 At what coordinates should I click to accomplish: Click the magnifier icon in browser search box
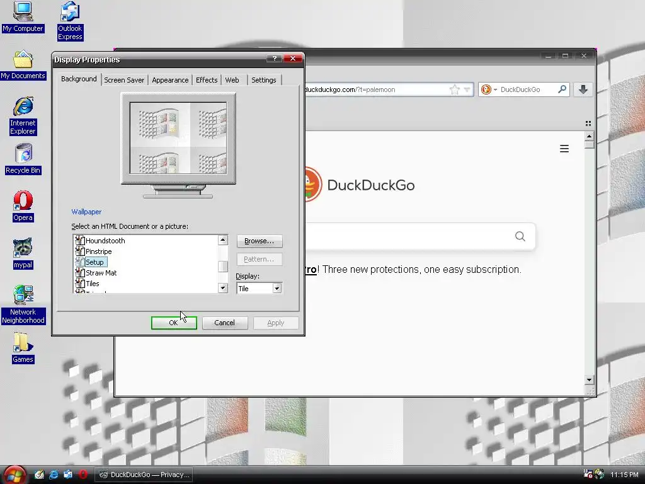[562, 89]
